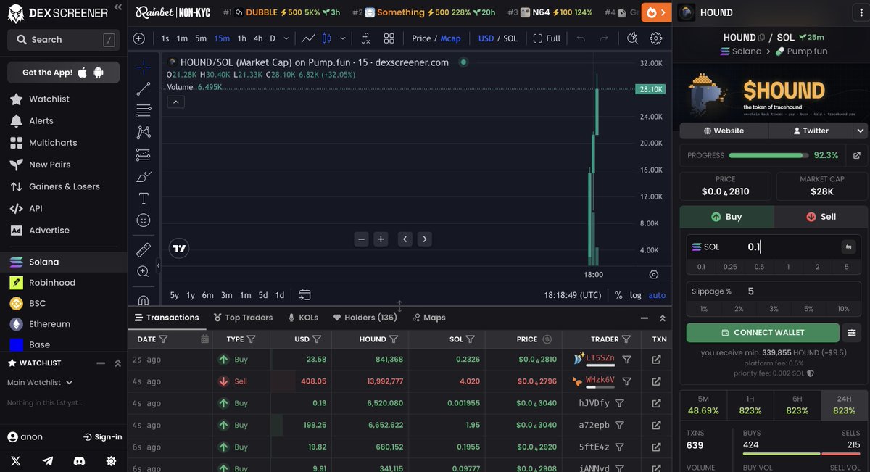Activate the chart zoom-in tool
870x472 pixels.
click(x=144, y=271)
